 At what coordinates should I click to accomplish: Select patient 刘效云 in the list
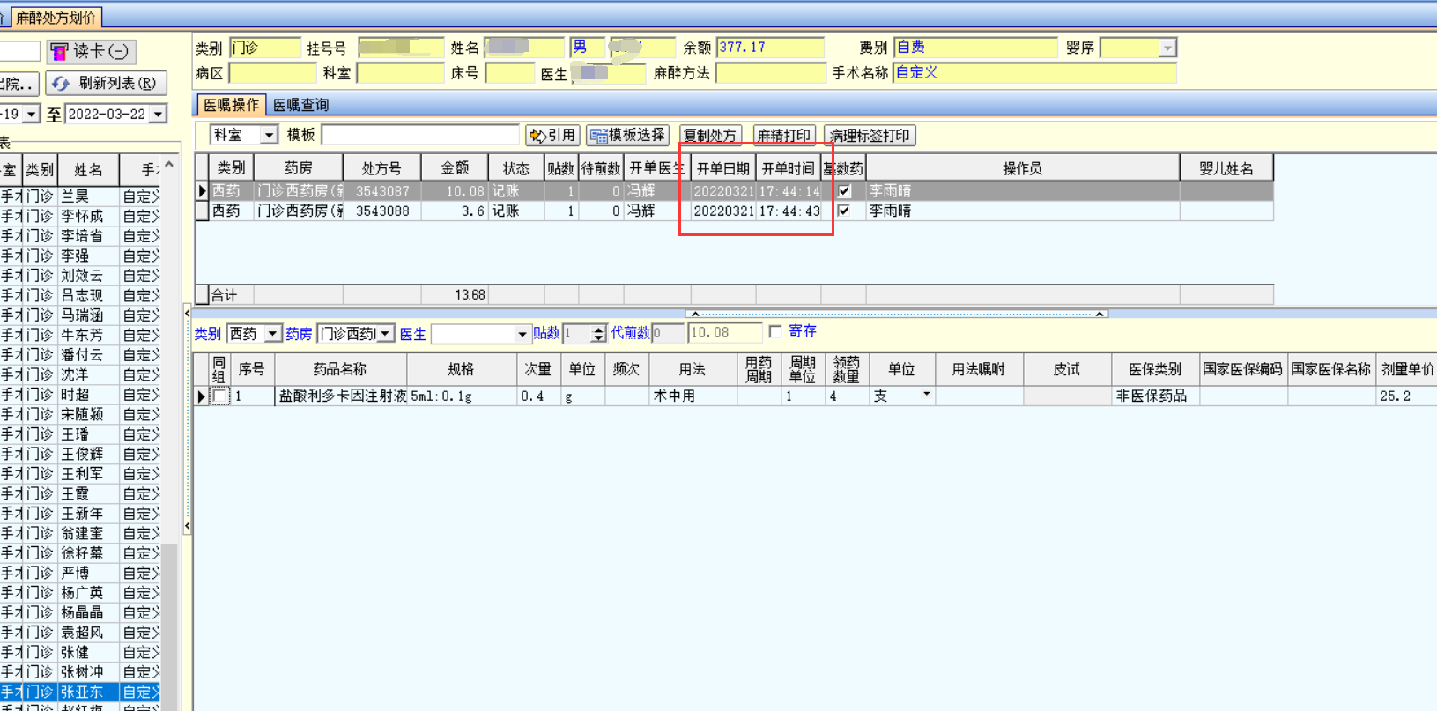[82, 276]
